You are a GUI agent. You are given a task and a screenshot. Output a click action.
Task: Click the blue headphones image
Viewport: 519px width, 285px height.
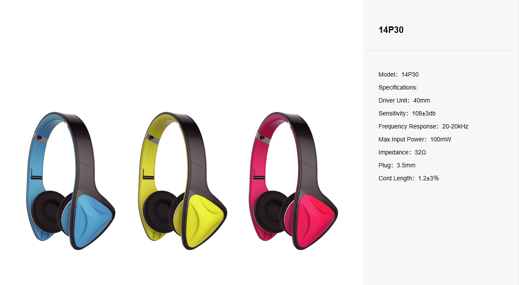click(x=71, y=181)
